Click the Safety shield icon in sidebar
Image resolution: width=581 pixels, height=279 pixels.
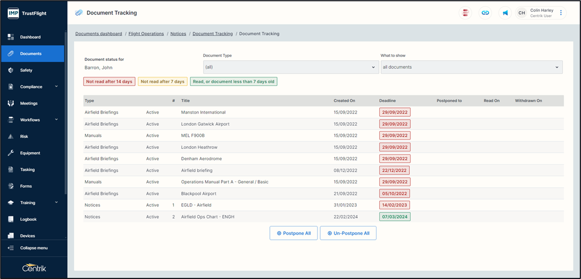pos(11,70)
